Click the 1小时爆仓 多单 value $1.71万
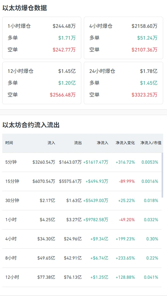Viewport: 167px width, 296px height. point(67,38)
